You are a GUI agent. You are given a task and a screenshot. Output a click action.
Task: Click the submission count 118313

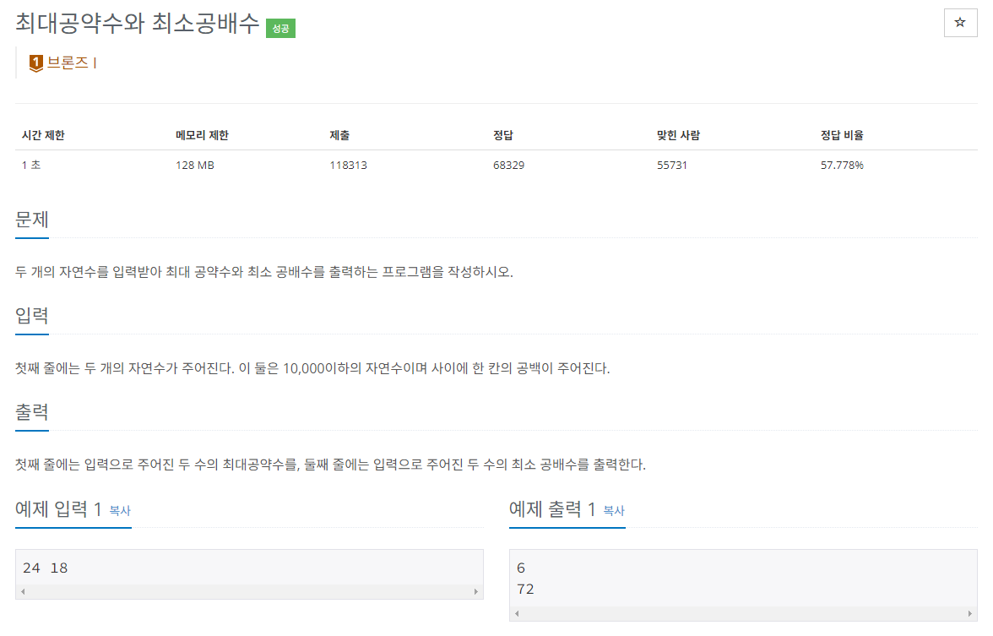coord(348,166)
